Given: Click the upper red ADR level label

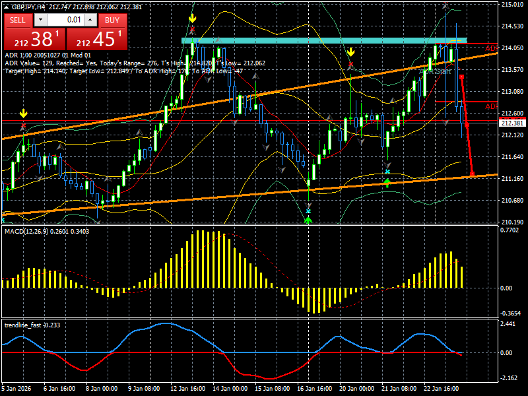Looking at the screenshot, I should click(x=491, y=48).
